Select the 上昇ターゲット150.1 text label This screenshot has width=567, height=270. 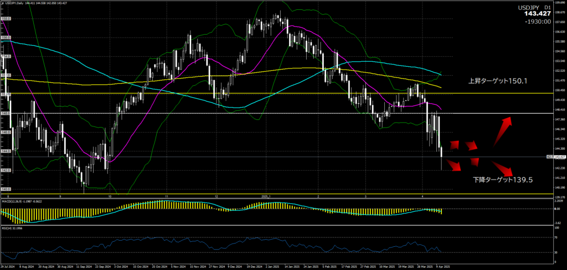(x=497, y=81)
